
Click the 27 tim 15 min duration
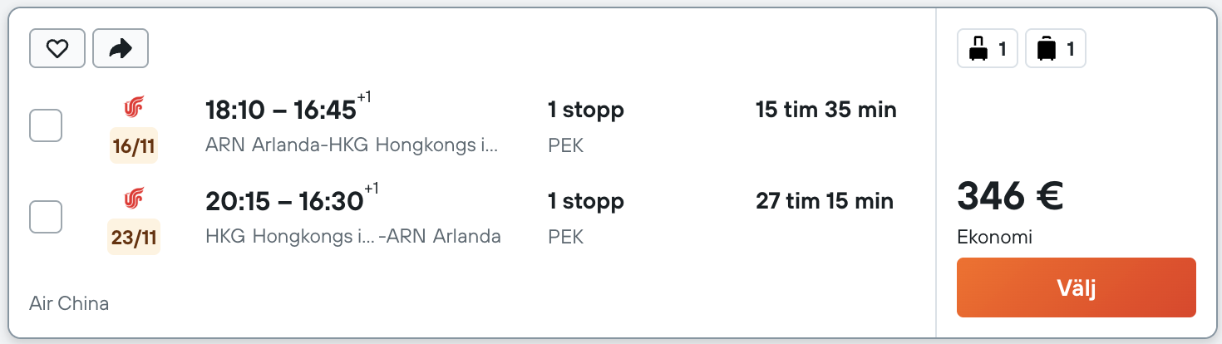[825, 200]
